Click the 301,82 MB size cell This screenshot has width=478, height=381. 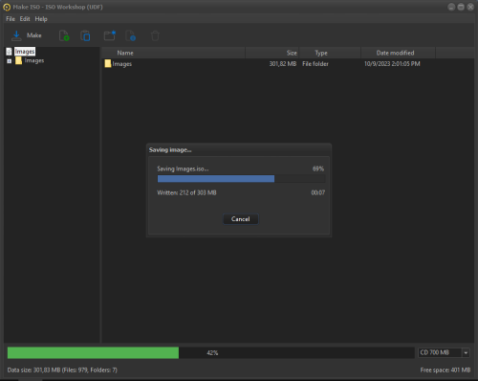click(x=283, y=64)
